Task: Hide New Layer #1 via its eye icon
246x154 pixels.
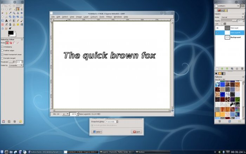Action: (217, 33)
